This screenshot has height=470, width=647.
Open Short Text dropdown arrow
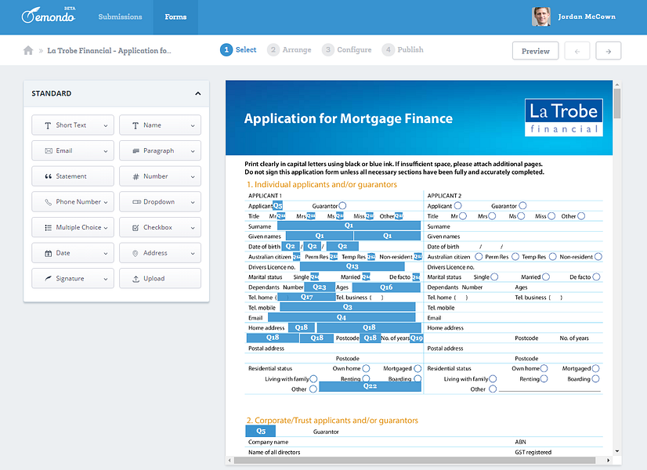(x=106, y=126)
